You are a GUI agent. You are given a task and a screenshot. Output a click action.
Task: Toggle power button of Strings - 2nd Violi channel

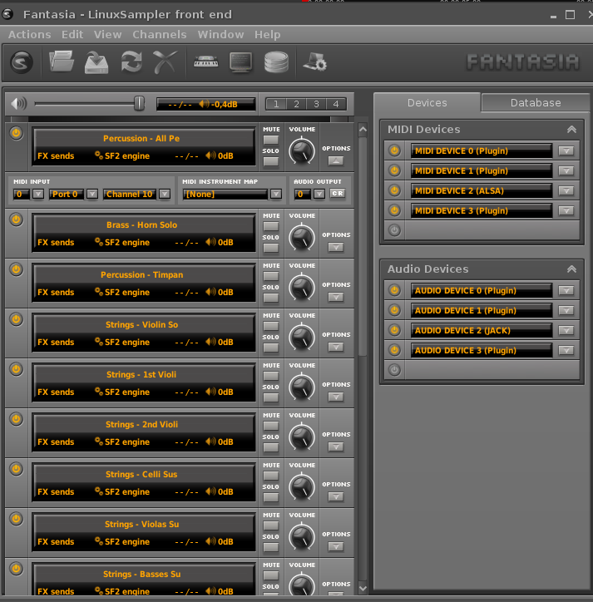pos(16,419)
